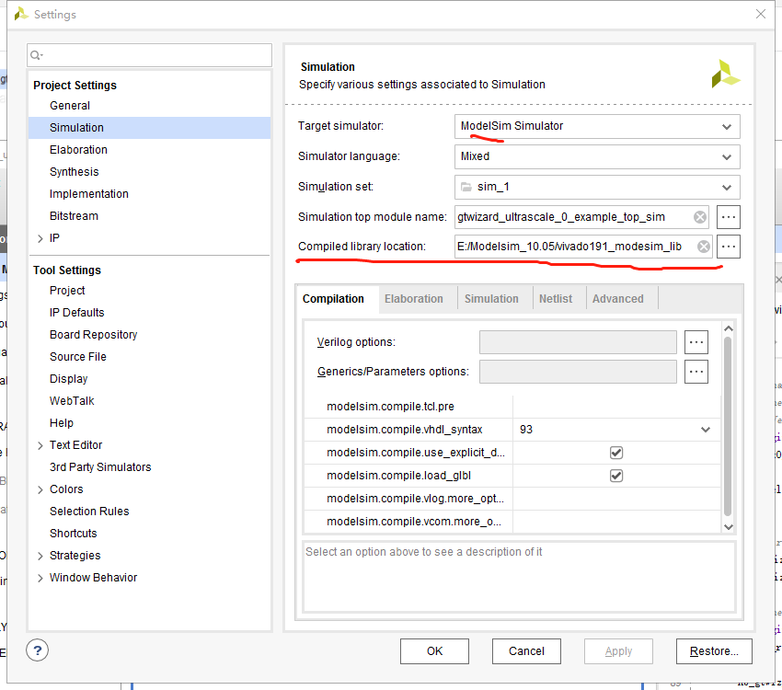
Task: Select Help in Tool Settings
Action: (x=62, y=423)
